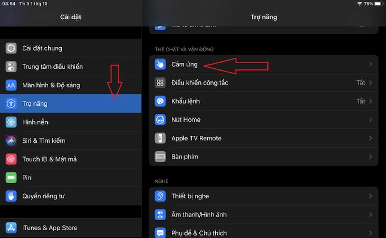
Task: Tap the iTunes & App Store icon
Action: point(11,228)
